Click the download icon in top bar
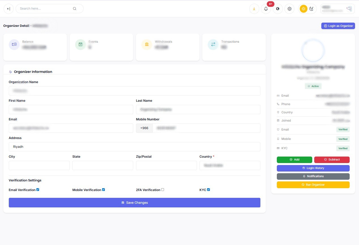The height and width of the screenshot is (245, 359). [254, 9]
